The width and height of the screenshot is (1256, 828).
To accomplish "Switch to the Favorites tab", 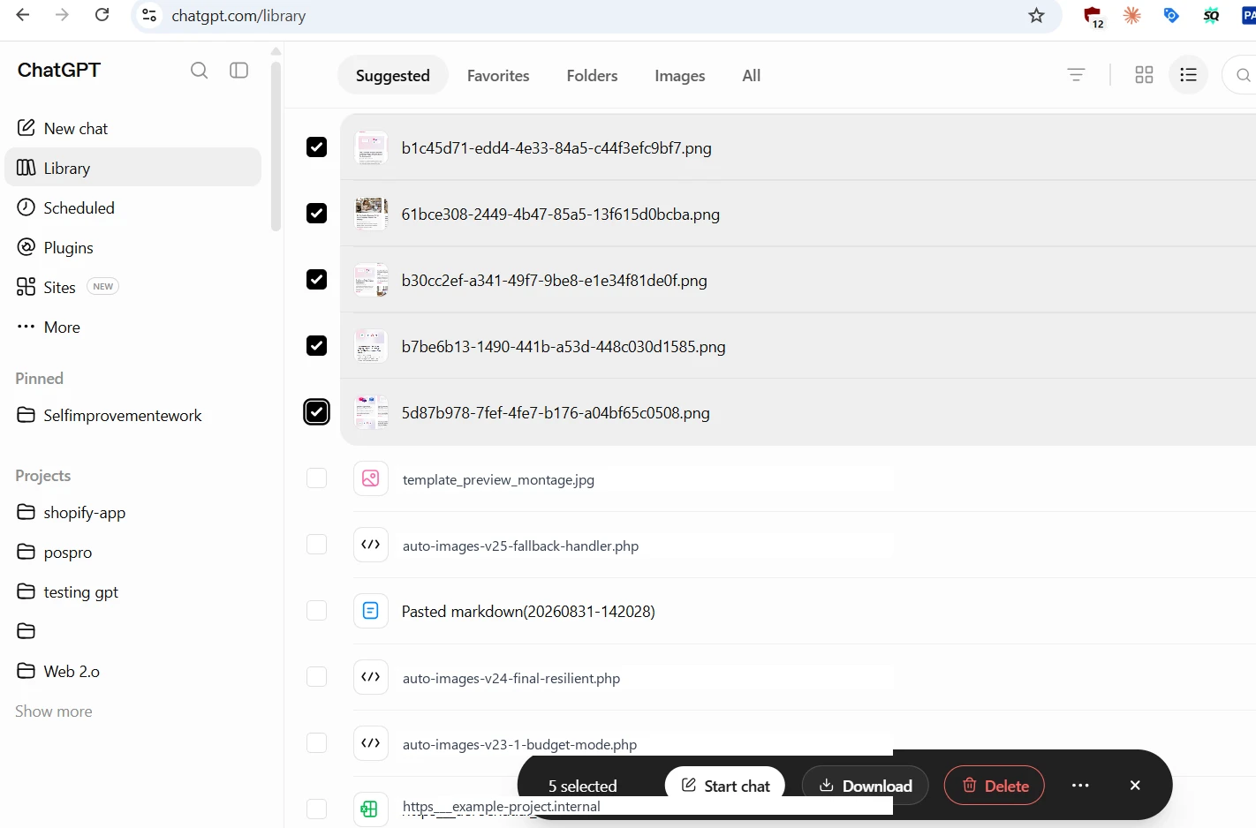I will click(x=498, y=76).
